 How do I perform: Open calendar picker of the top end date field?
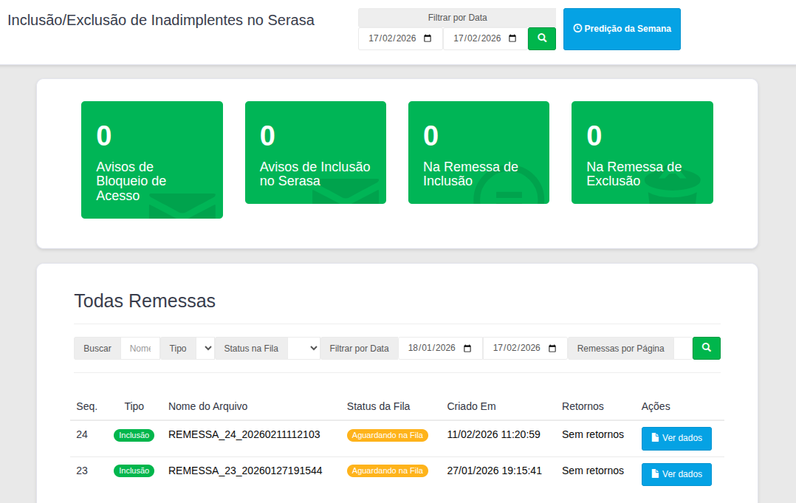click(512, 39)
